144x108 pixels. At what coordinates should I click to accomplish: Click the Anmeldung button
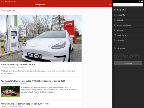[128, 63]
